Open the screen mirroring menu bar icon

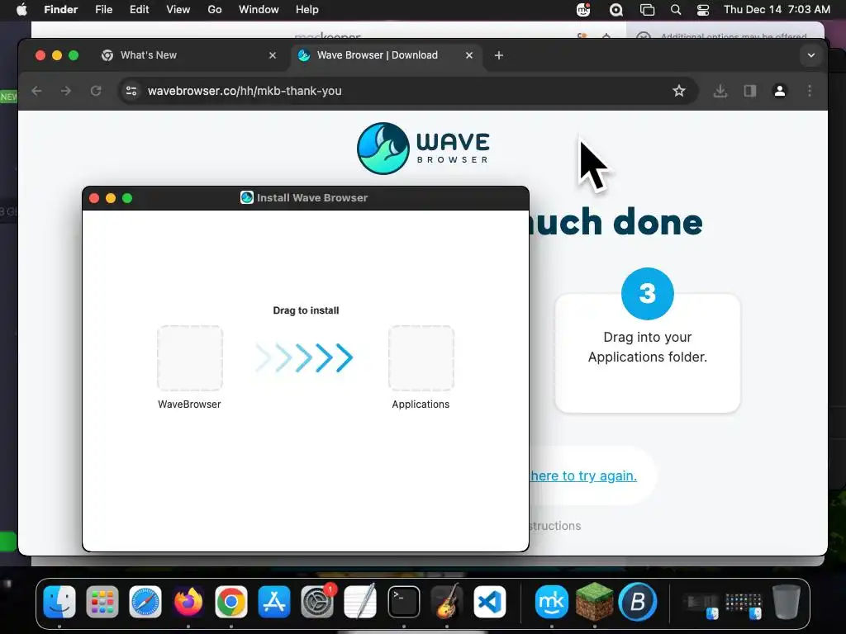(647, 10)
